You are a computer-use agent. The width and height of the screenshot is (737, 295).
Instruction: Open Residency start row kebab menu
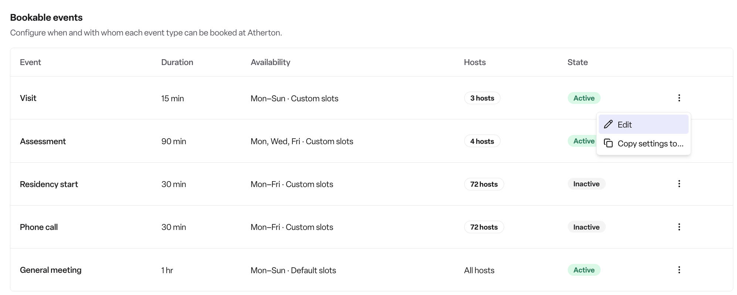(x=679, y=184)
